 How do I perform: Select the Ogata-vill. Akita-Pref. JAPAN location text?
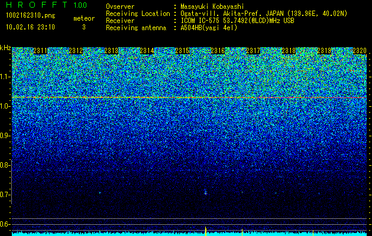(264, 14)
